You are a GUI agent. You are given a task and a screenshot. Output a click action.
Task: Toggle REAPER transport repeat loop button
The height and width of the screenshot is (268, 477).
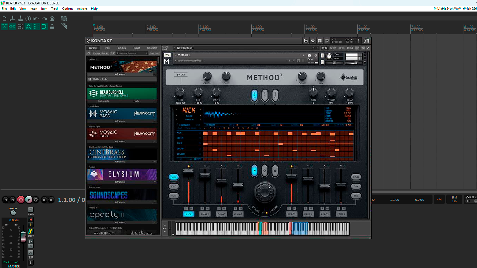36,200
